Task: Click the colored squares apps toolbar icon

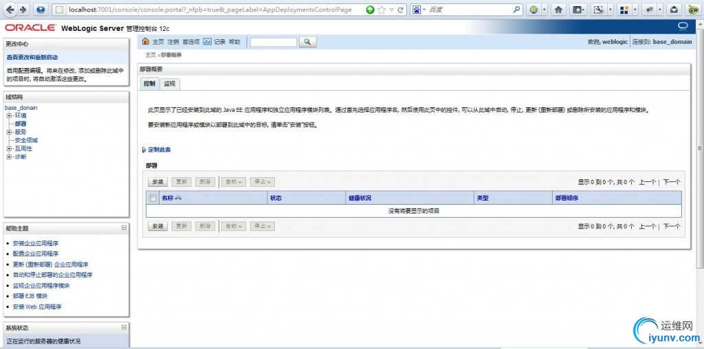Action: tap(623, 10)
